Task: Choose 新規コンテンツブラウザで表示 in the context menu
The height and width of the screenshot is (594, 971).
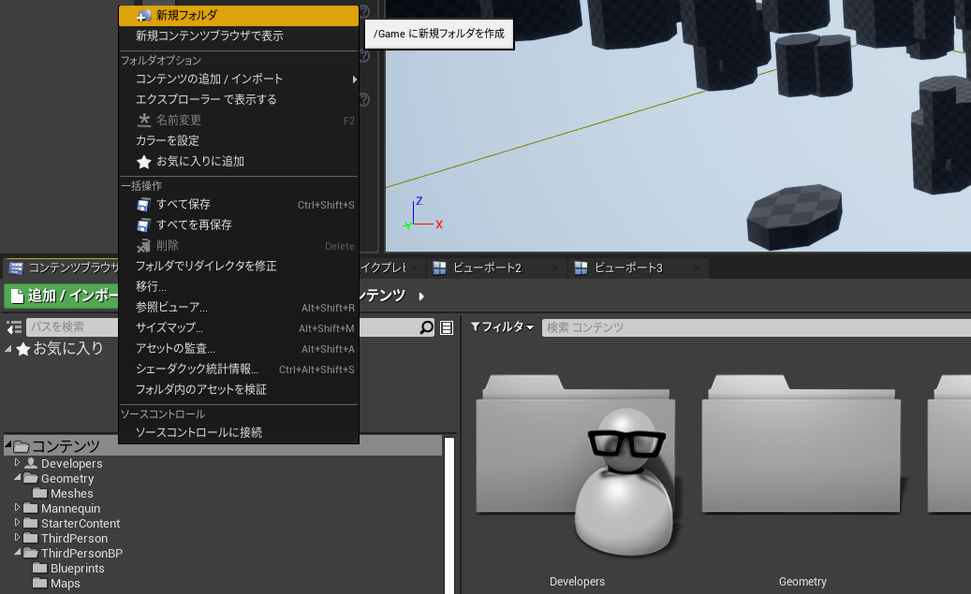Action: coord(239,36)
